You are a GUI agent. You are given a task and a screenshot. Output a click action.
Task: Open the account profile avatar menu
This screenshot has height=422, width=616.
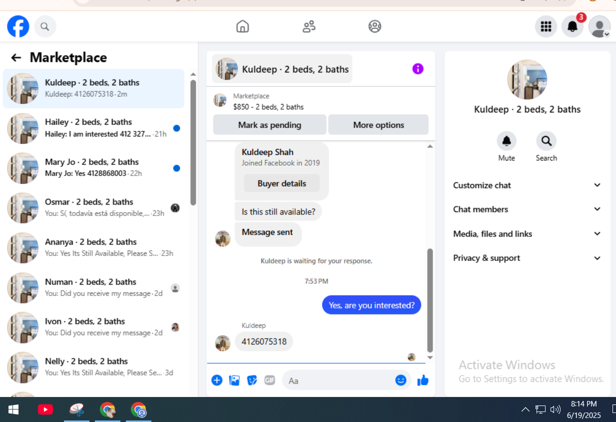click(600, 26)
